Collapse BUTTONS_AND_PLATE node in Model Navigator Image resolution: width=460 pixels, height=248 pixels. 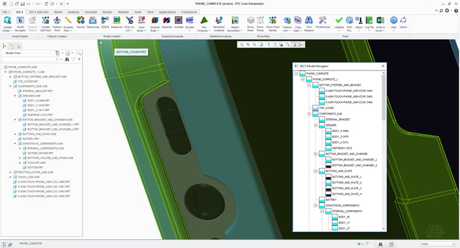click(x=316, y=171)
